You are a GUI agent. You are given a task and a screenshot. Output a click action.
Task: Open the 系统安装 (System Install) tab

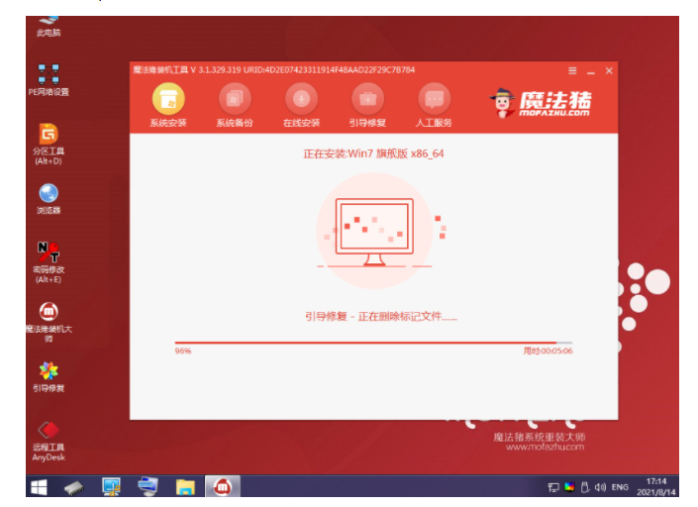[x=168, y=103]
